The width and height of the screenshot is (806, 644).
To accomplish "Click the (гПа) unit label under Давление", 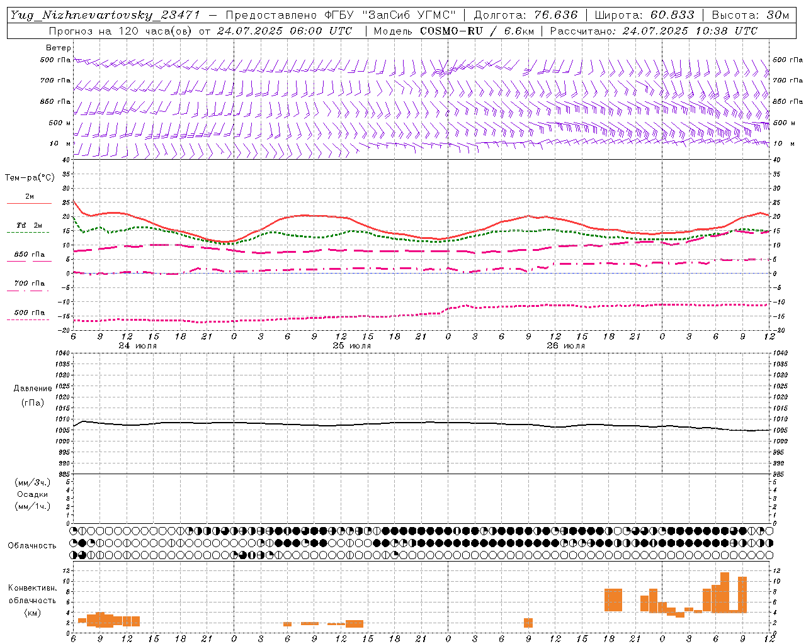I will [x=33, y=403].
